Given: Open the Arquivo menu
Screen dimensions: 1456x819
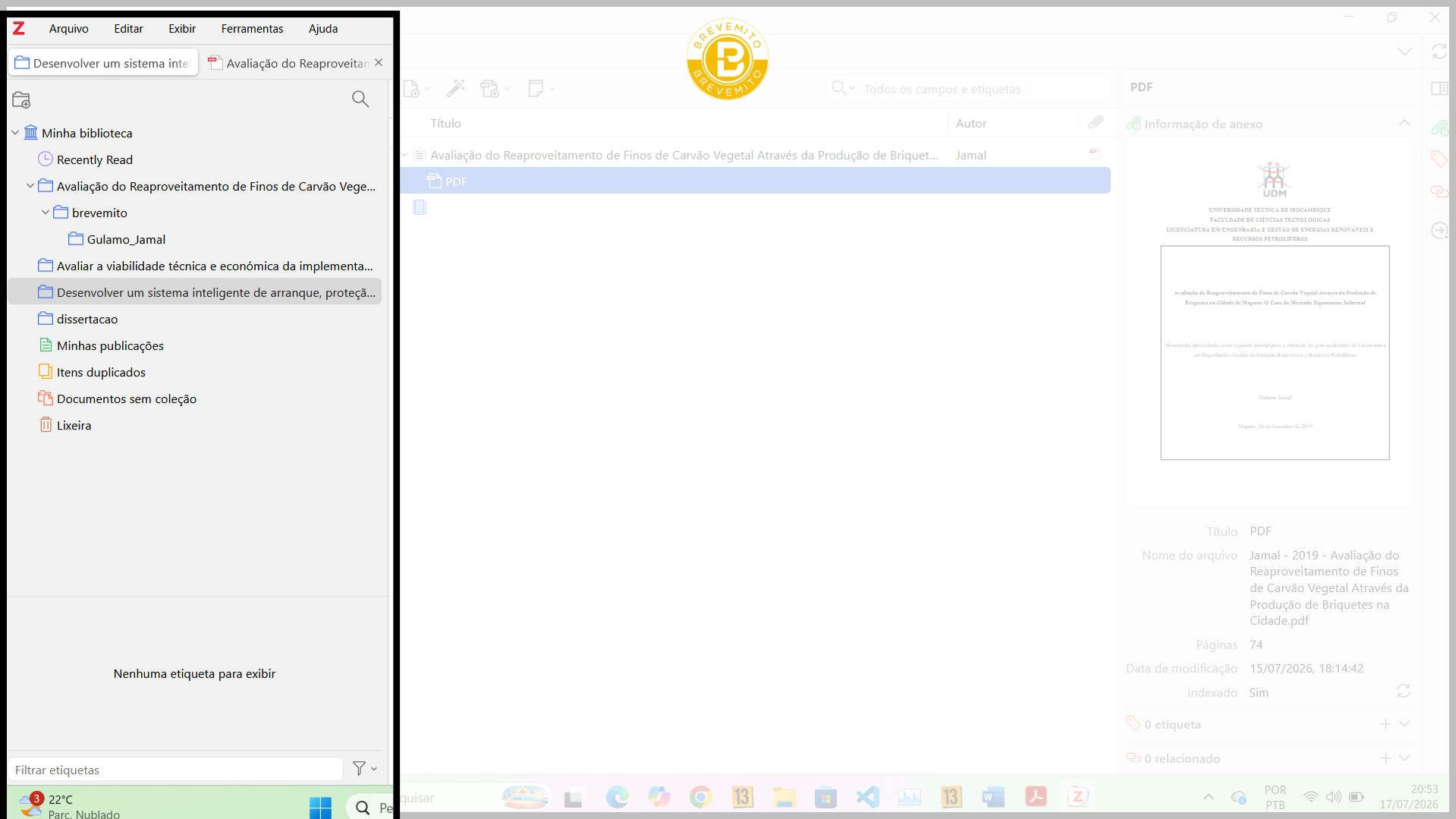Looking at the screenshot, I should 69,29.
